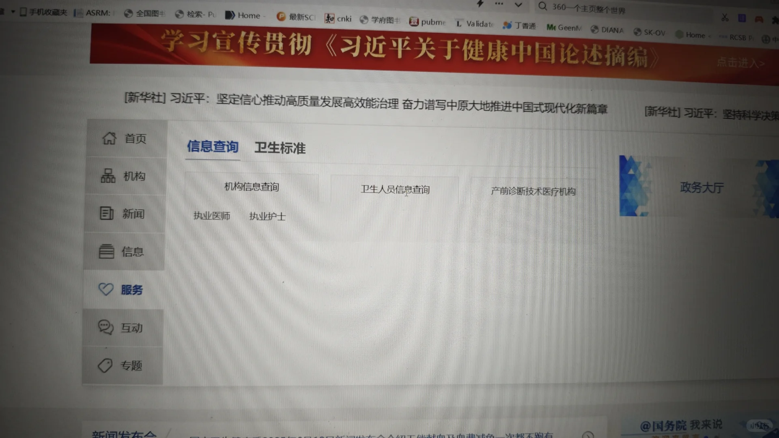Click 产前诊断技术医疗机构 button
The width and height of the screenshot is (779, 438).
click(x=533, y=191)
